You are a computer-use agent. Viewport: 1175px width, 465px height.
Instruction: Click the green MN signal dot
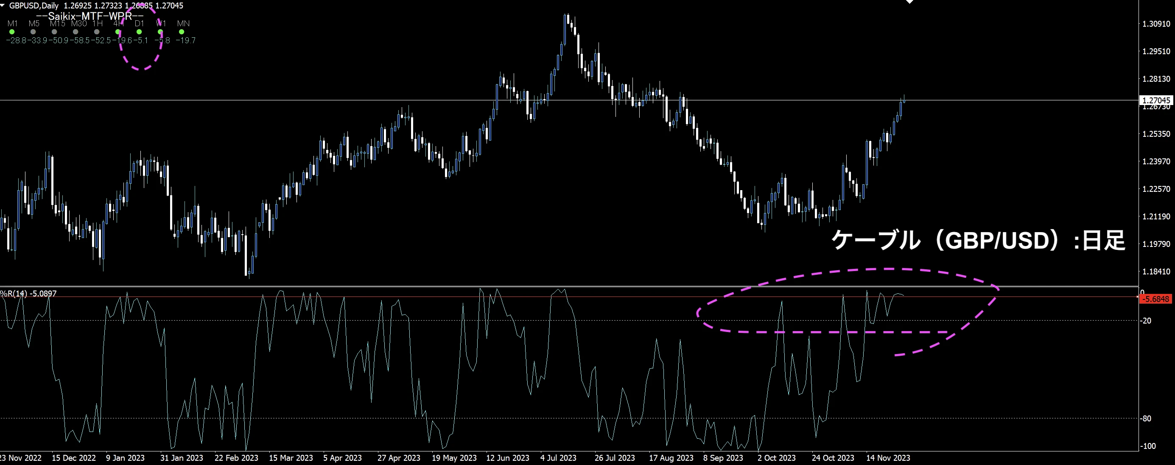pos(182,32)
